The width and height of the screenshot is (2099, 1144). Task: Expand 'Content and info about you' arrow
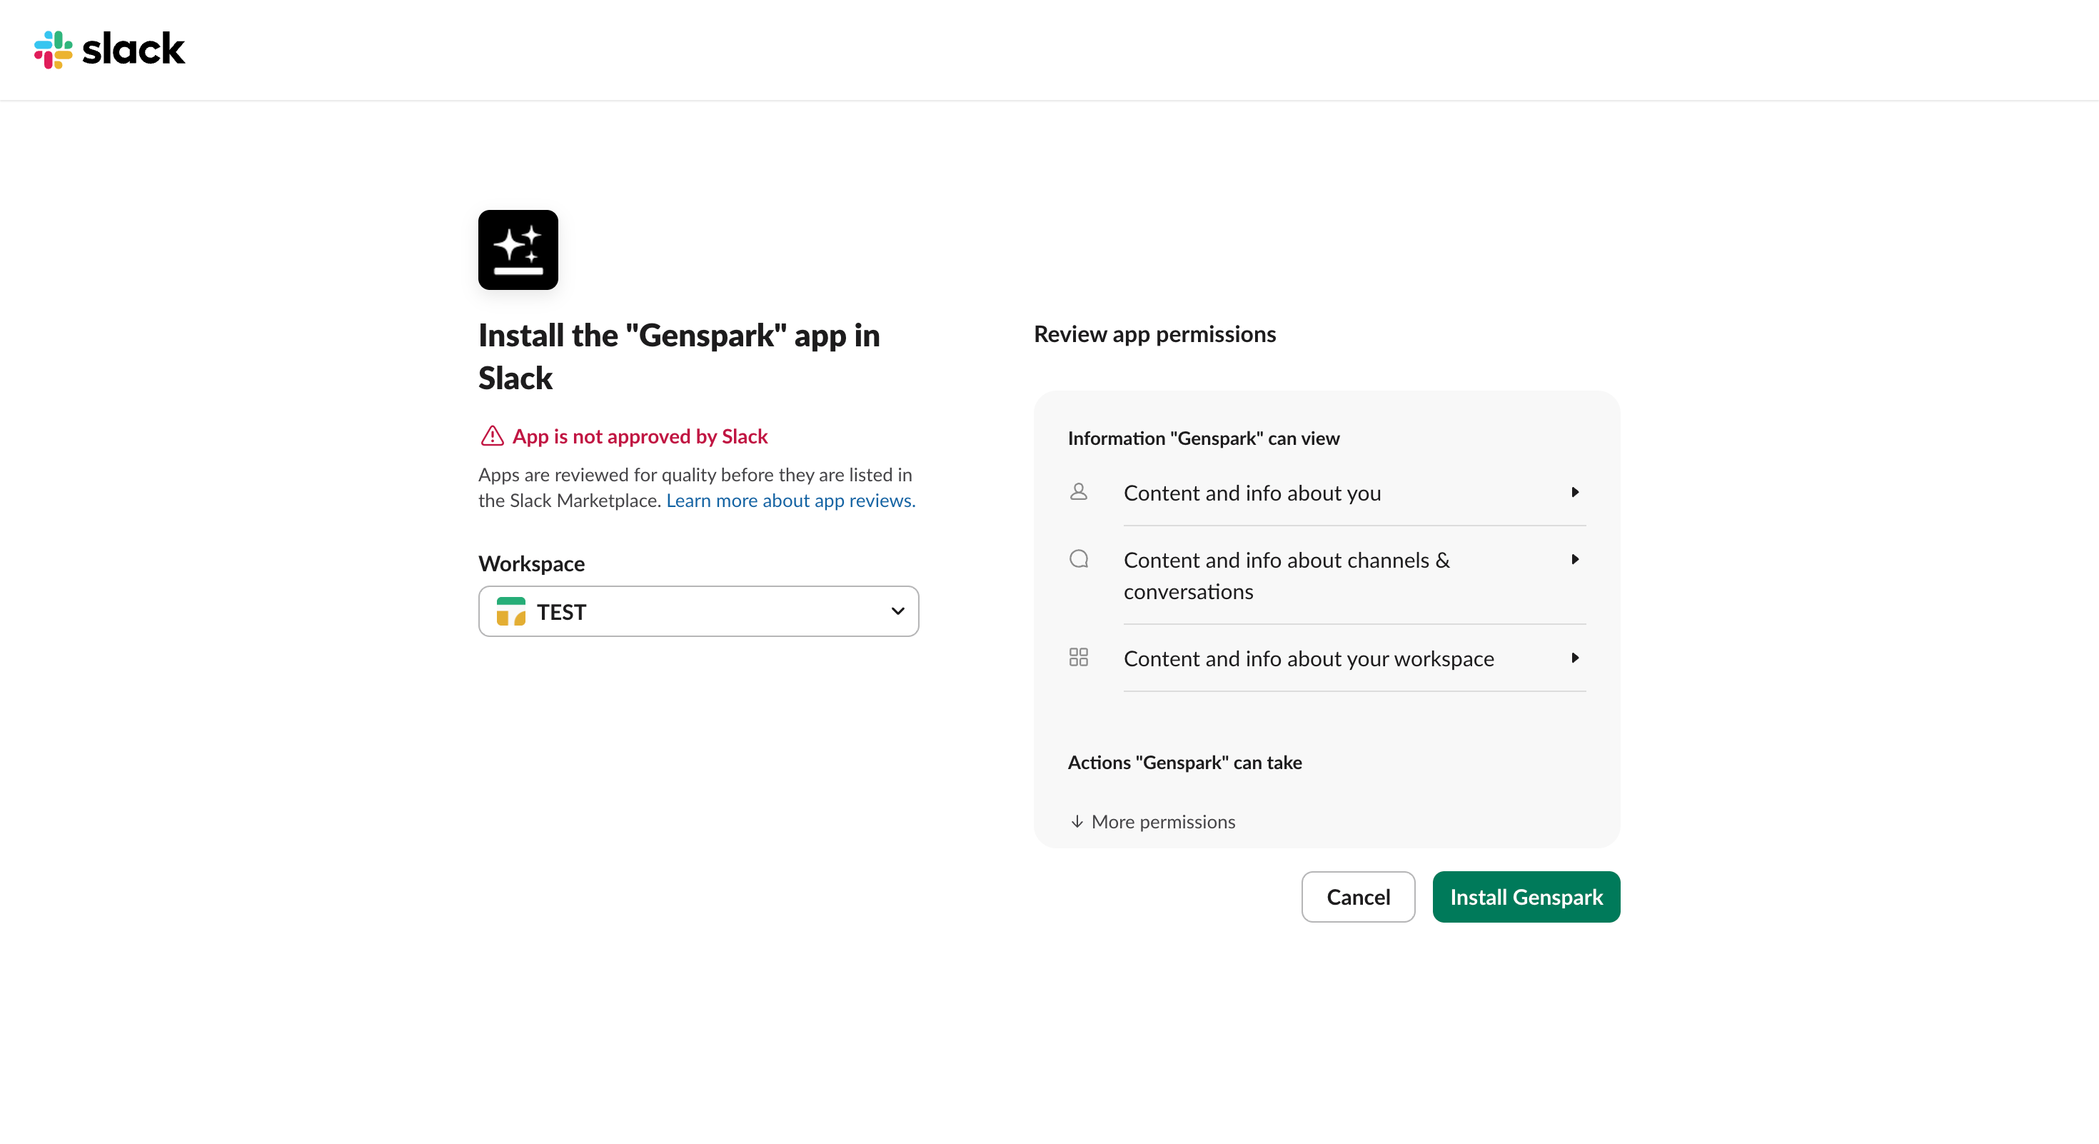[1574, 492]
